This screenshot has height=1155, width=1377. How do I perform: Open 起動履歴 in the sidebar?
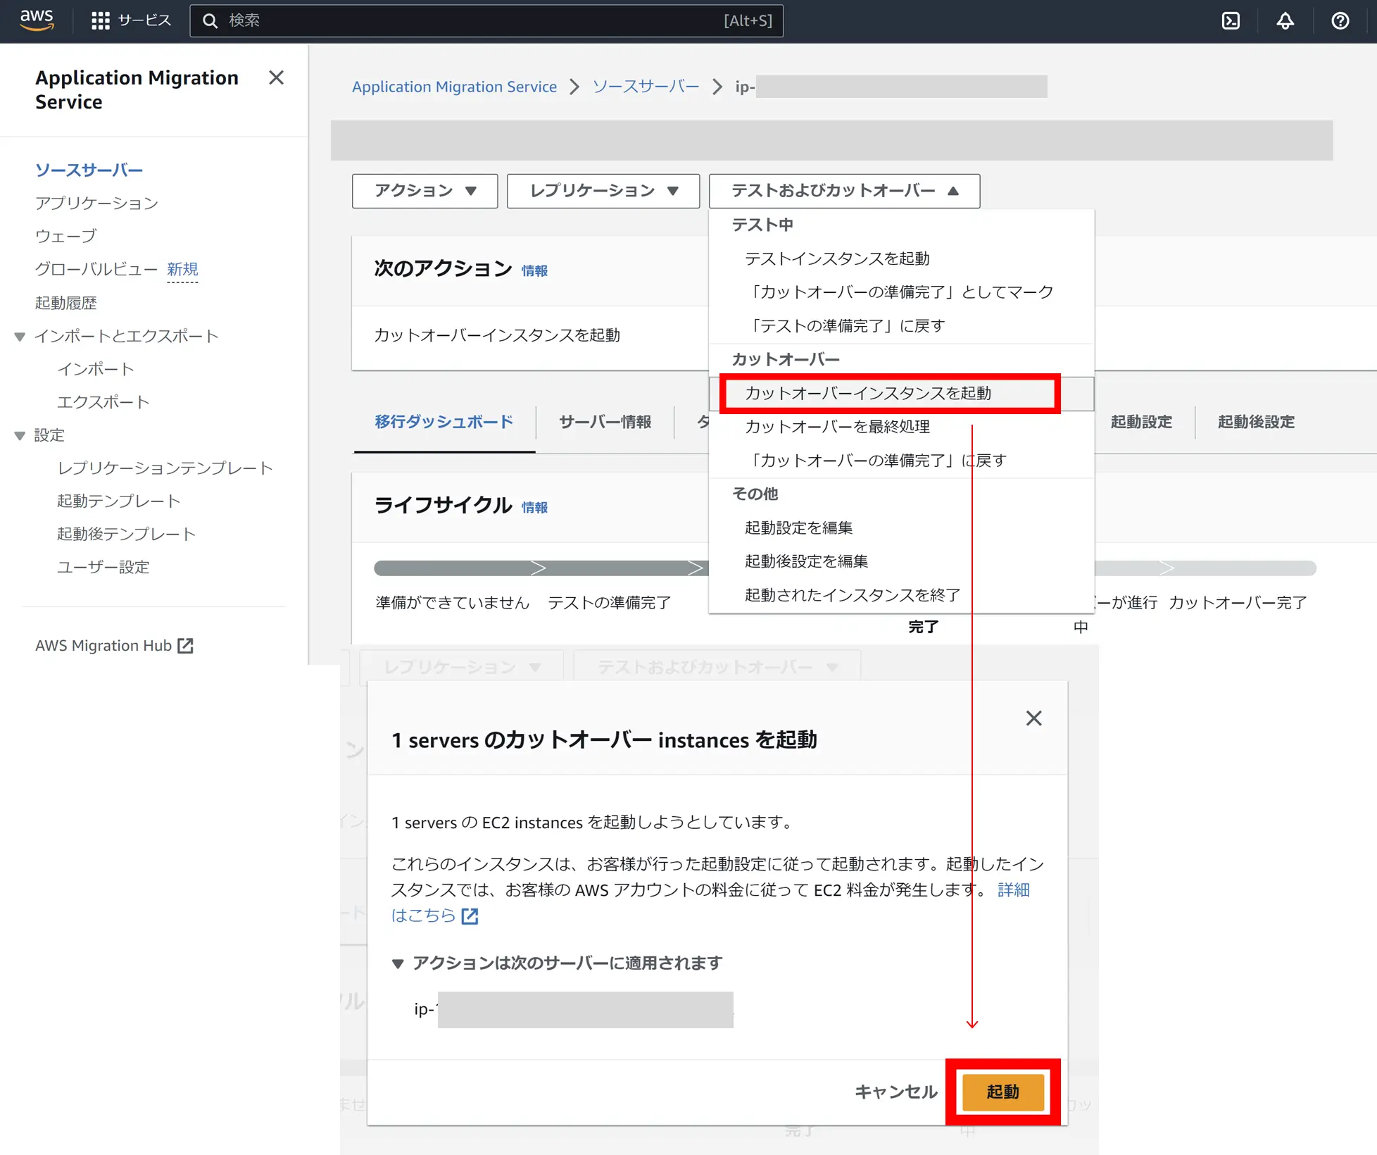(x=65, y=303)
